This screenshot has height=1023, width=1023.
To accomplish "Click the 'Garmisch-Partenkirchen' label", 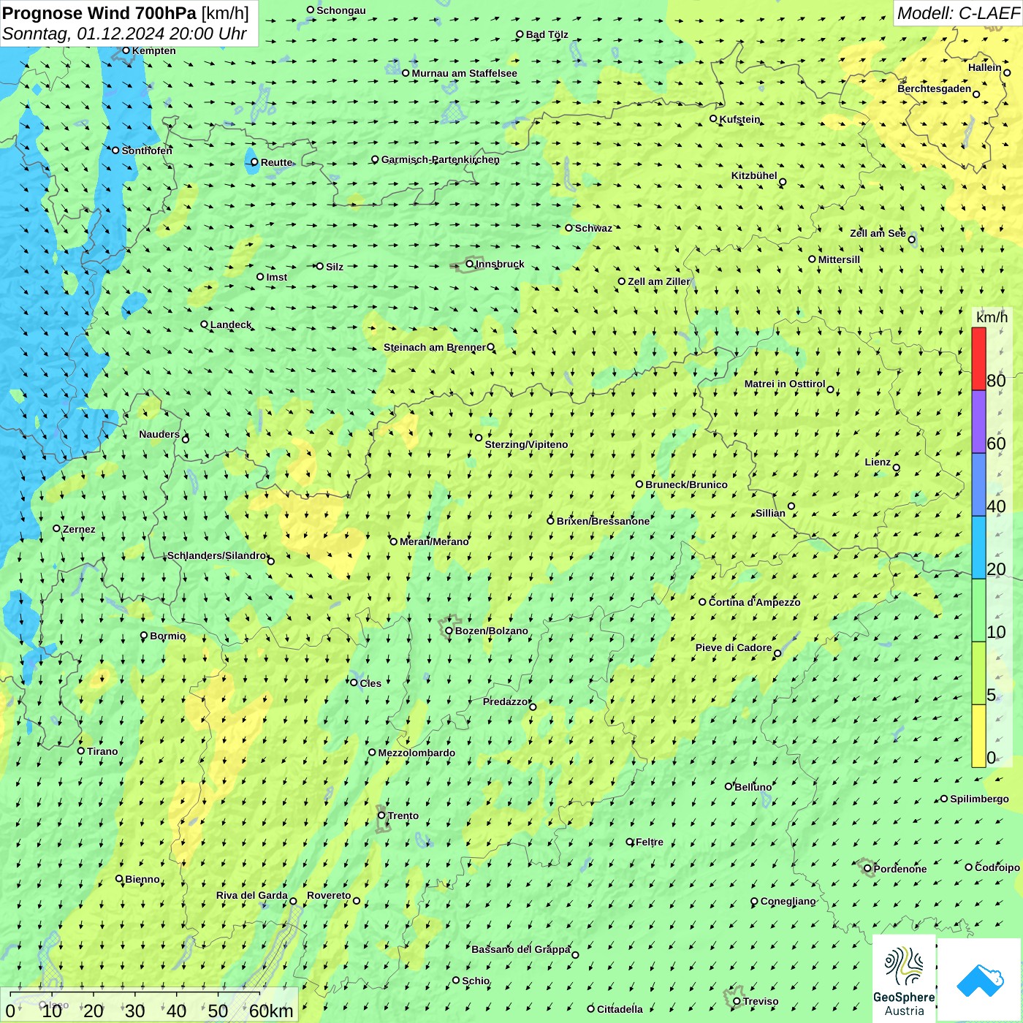I will (x=441, y=159).
